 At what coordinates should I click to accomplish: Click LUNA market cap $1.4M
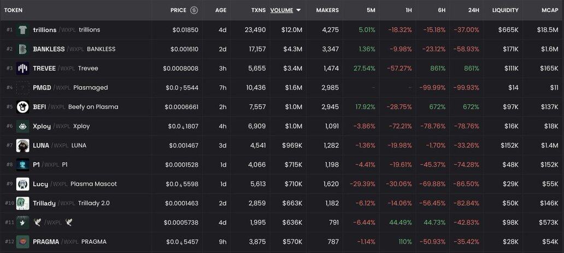[x=549, y=145]
